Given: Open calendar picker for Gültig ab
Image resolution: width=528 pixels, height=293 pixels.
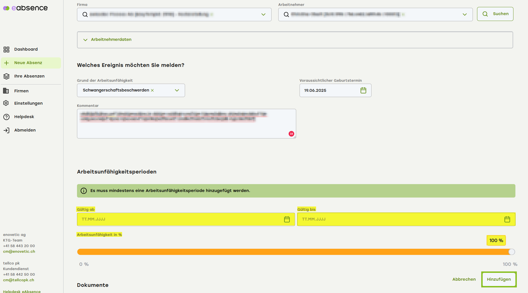Looking at the screenshot, I should tap(287, 219).
